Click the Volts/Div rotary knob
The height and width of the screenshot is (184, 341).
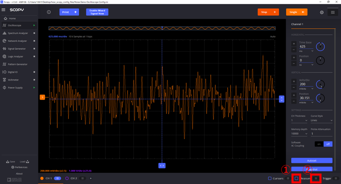click(320, 84)
